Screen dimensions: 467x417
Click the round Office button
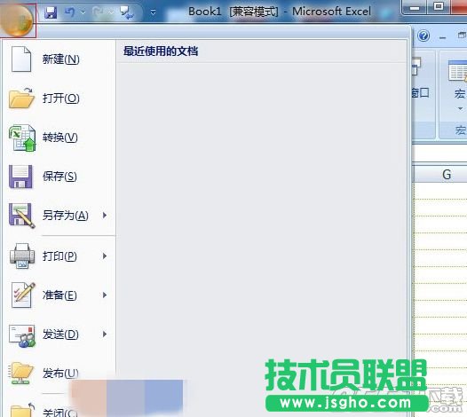pos(17,20)
